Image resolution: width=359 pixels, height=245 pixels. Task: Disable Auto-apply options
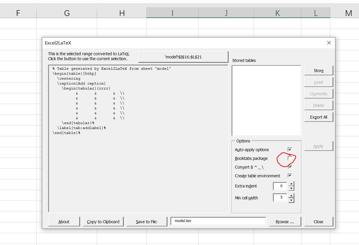(x=289, y=149)
